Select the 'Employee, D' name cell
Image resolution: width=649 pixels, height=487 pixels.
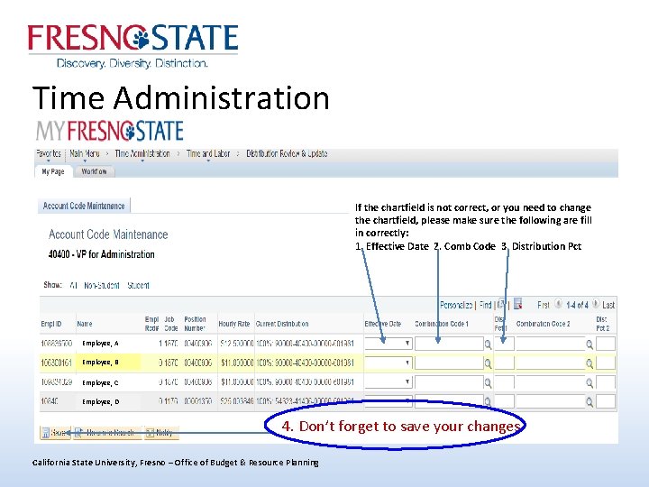click(x=100, y=401)
